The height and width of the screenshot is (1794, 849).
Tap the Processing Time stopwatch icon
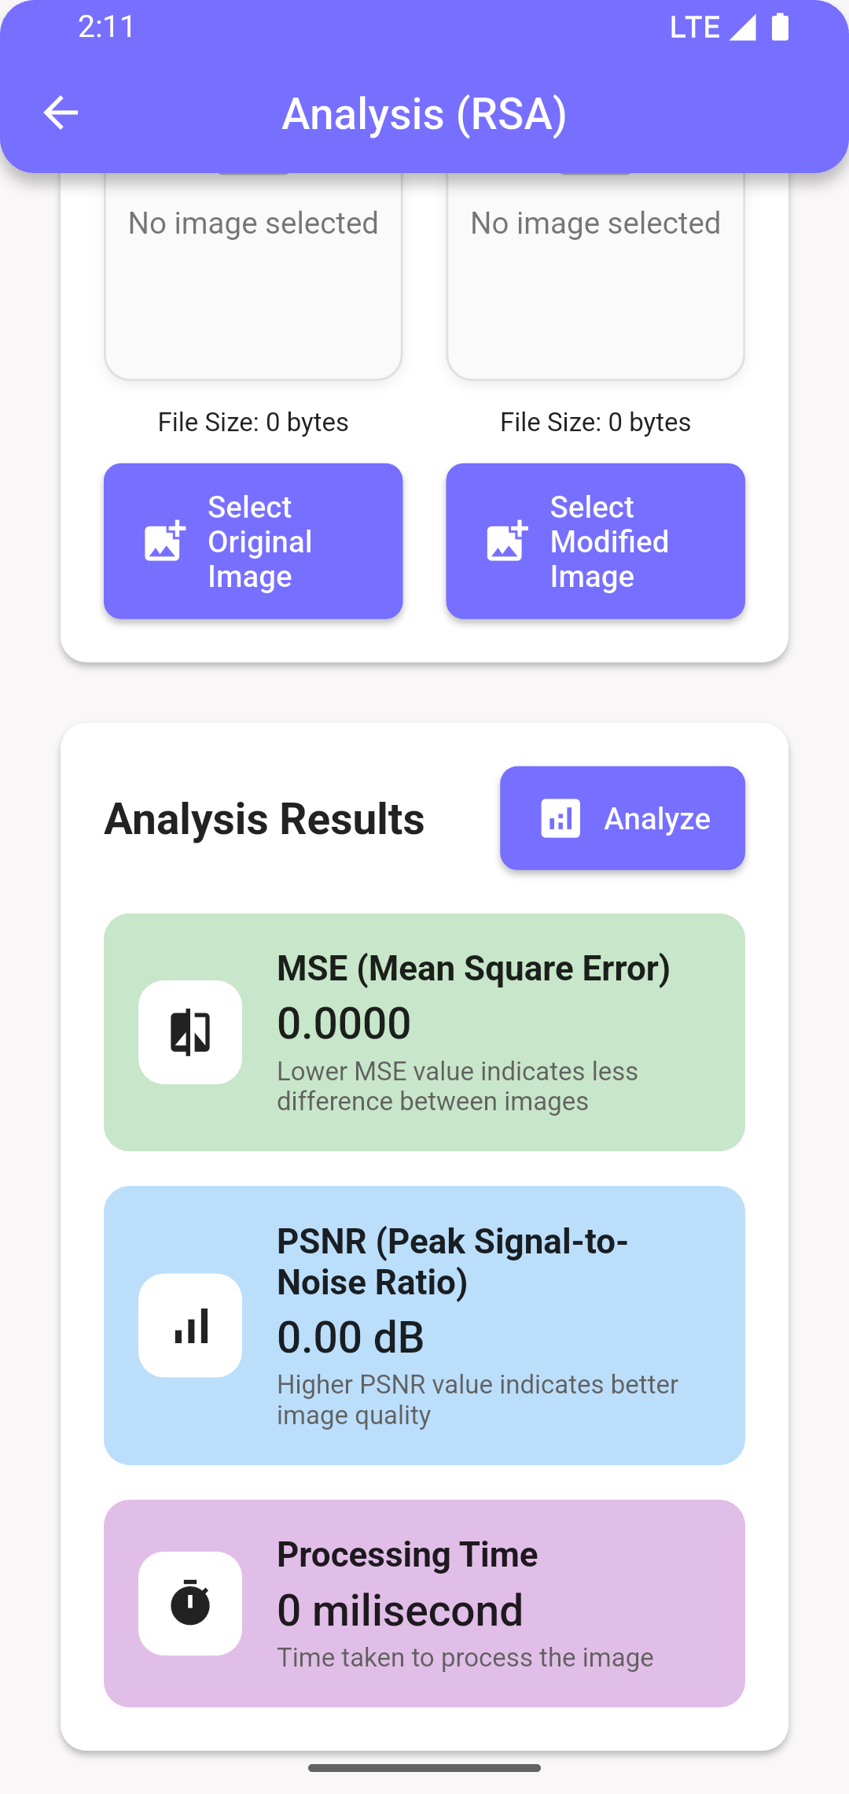pos(190,1603)
